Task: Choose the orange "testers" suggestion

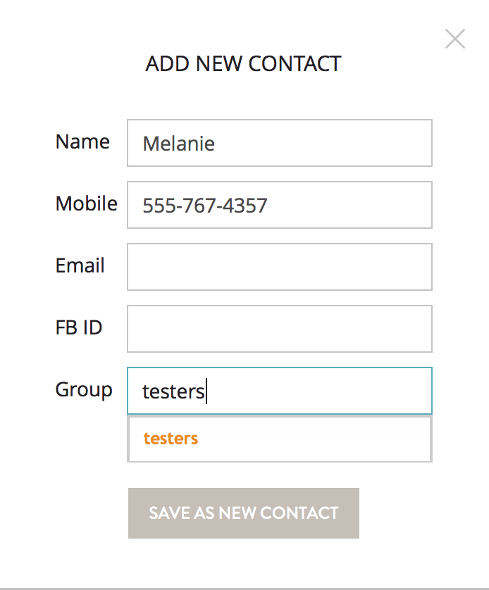Action: coord(171,439)
